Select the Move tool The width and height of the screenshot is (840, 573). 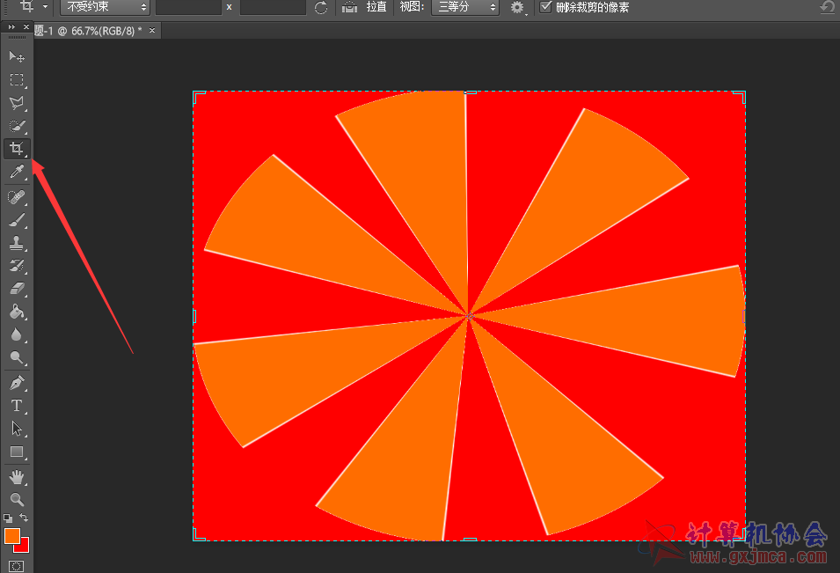pyautogui.click(x=16, y=57)
